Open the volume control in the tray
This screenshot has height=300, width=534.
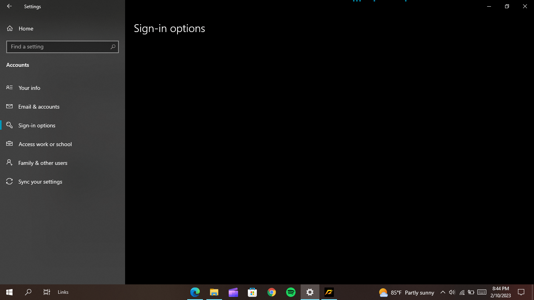click(x=452, y=292)
